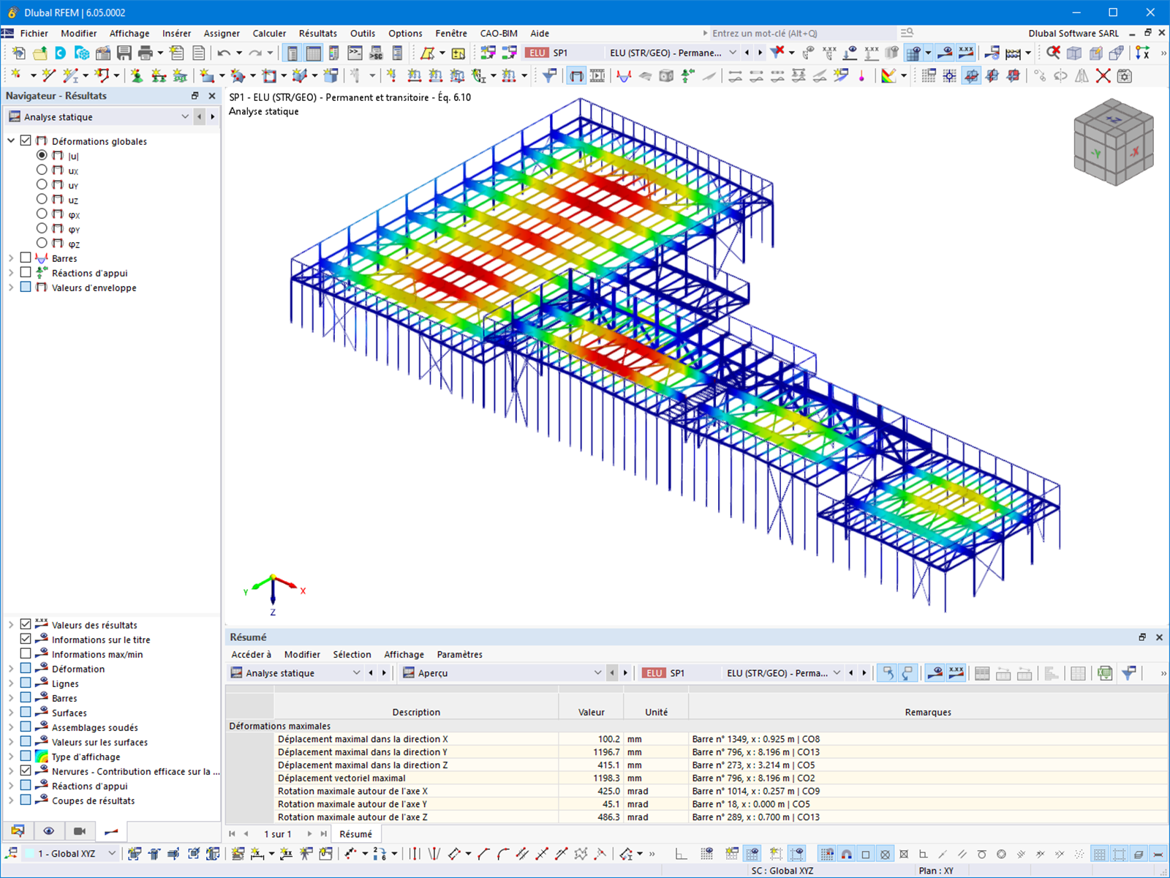Toggle the Type d'affichage color checkbox
Viewport: 1170px width, 878px height.
point(26,756)
